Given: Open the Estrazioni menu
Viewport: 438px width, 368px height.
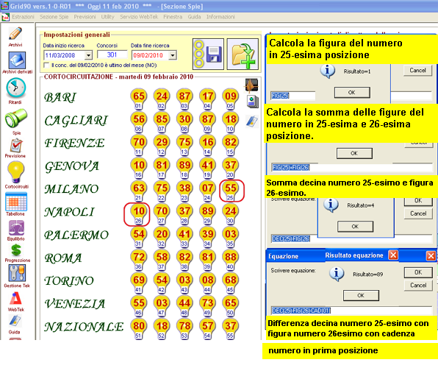Looking at the screenshot, I should coord(24,17).
